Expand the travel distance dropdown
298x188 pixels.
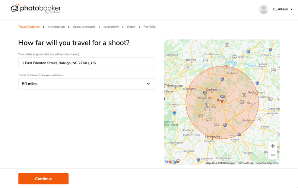point(86,84)
